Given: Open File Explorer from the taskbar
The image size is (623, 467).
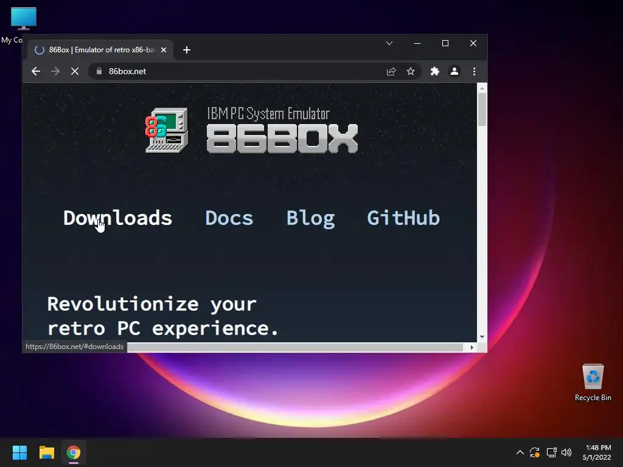Looking at the screenshot, I should (46, 452).
